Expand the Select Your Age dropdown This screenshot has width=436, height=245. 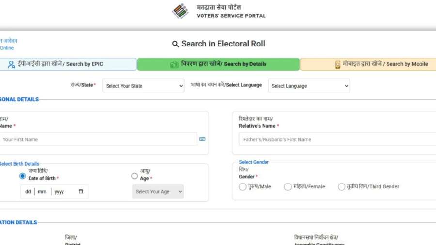pos(158,191)
